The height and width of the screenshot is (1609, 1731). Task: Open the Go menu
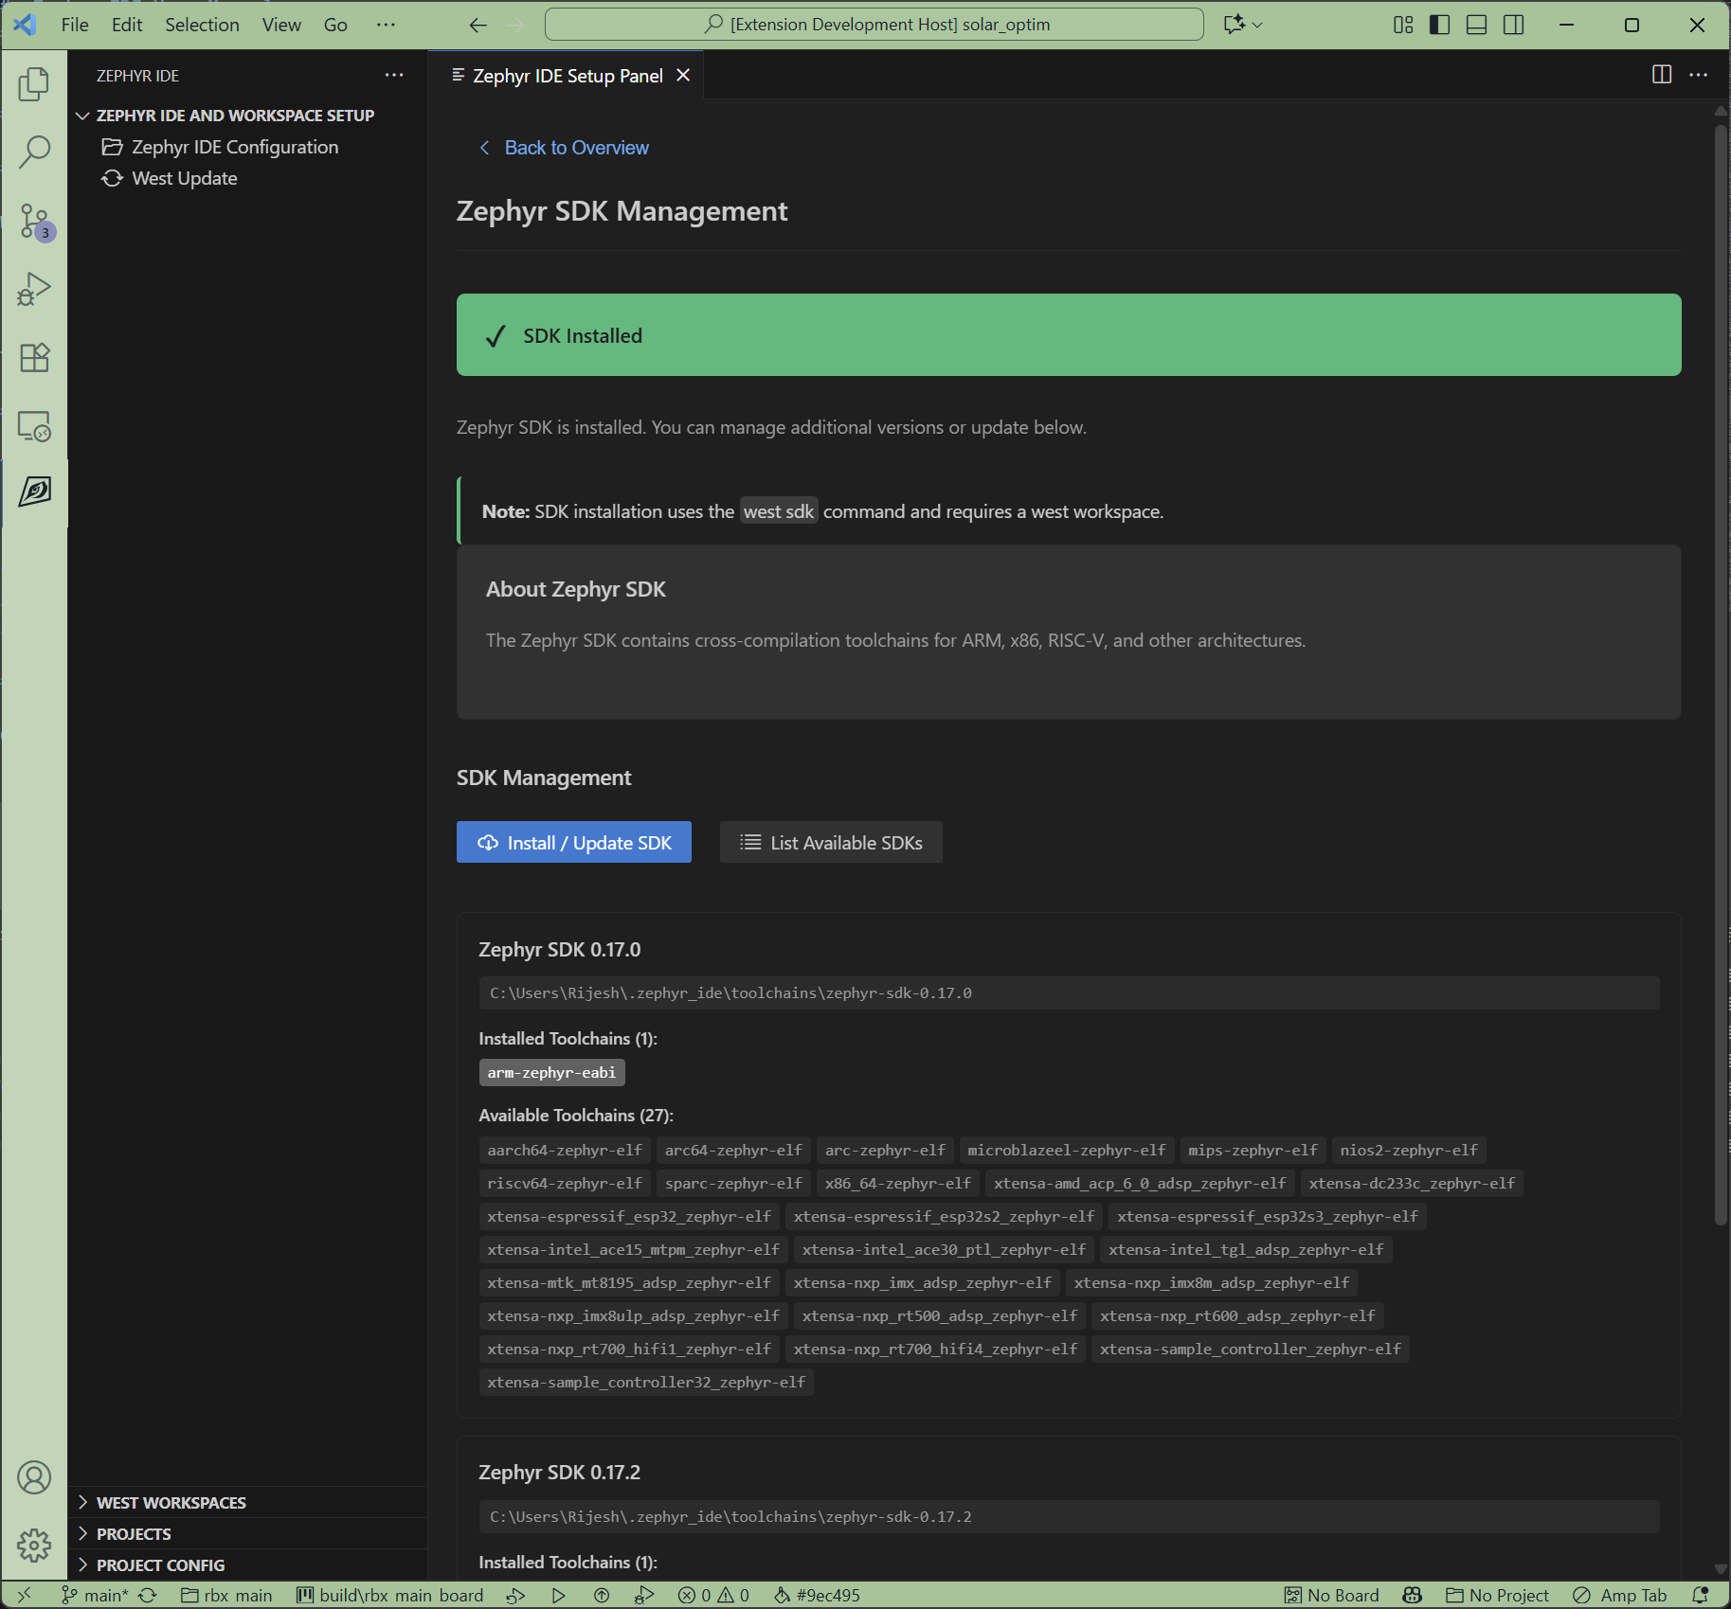click(335, 25)
